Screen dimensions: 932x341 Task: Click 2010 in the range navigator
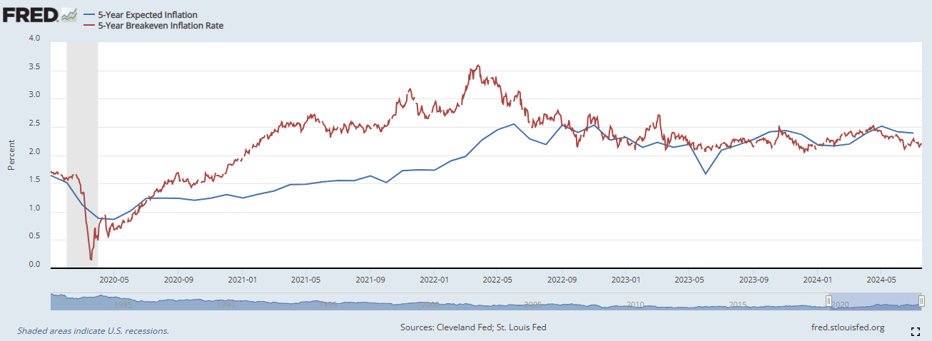pyautogui.click(x=635, y=305)
